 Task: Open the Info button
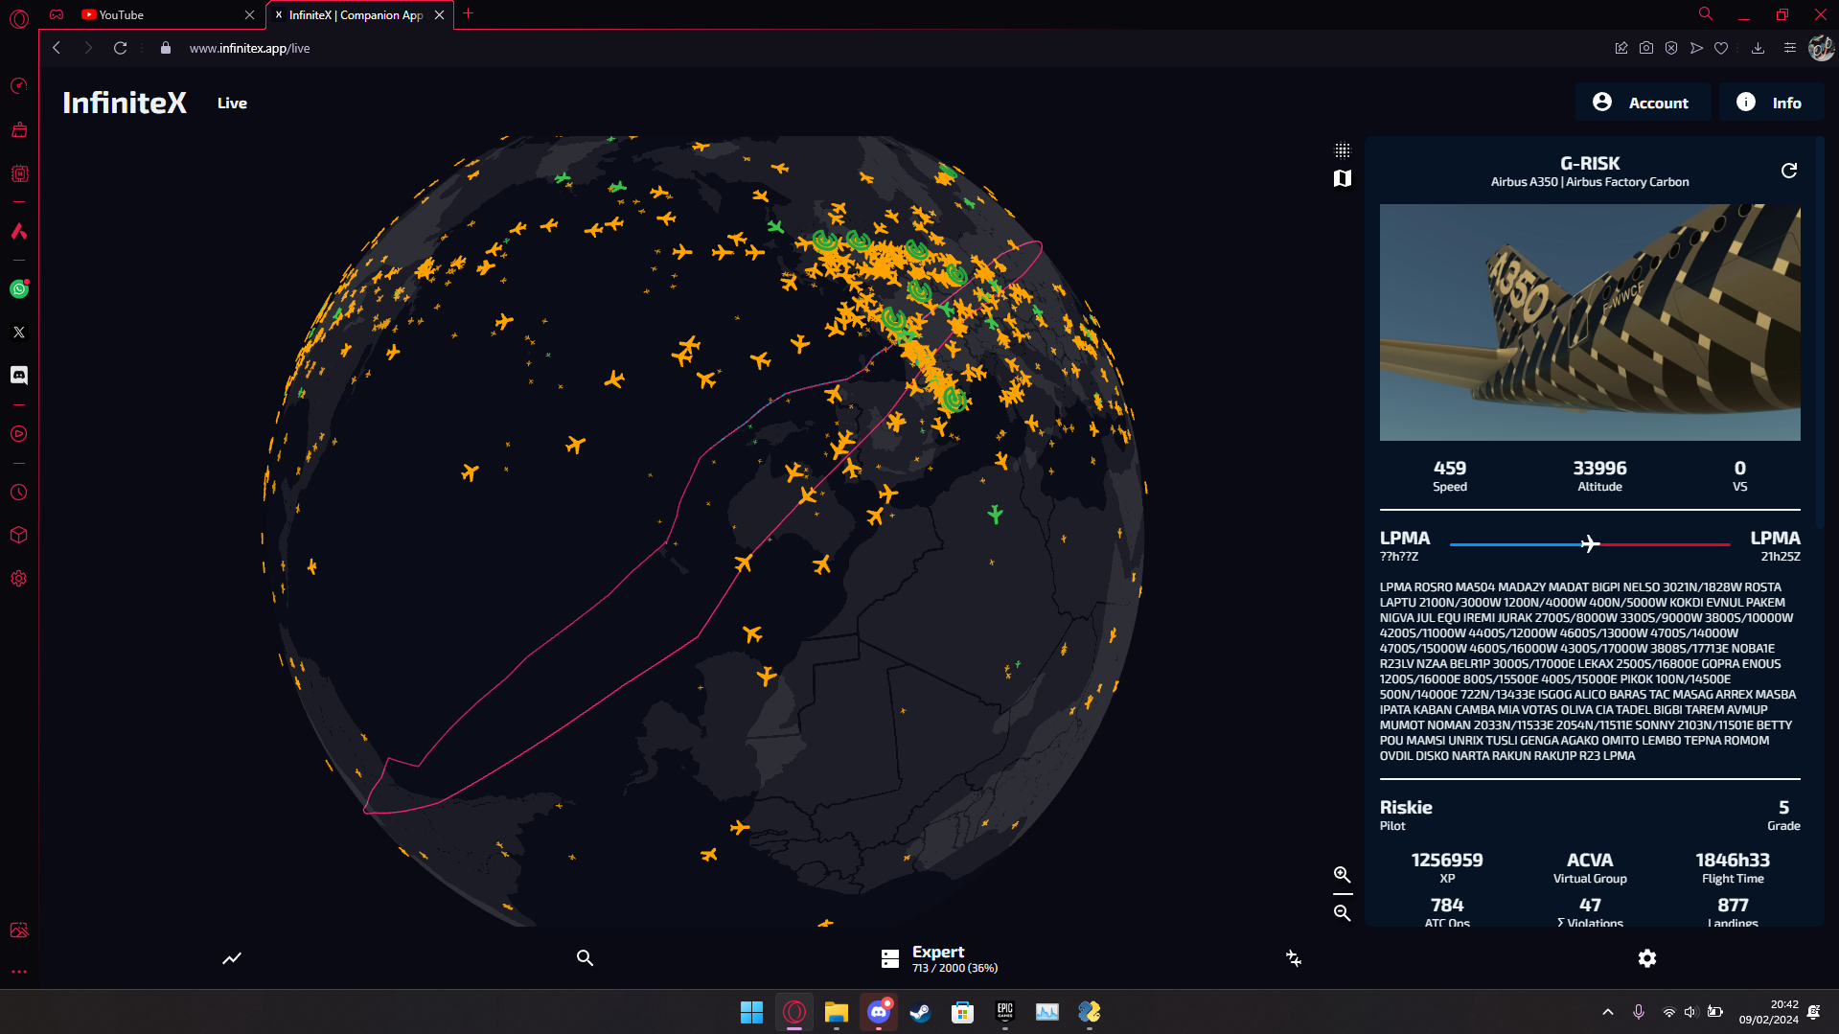click(x=1770, y=103)
